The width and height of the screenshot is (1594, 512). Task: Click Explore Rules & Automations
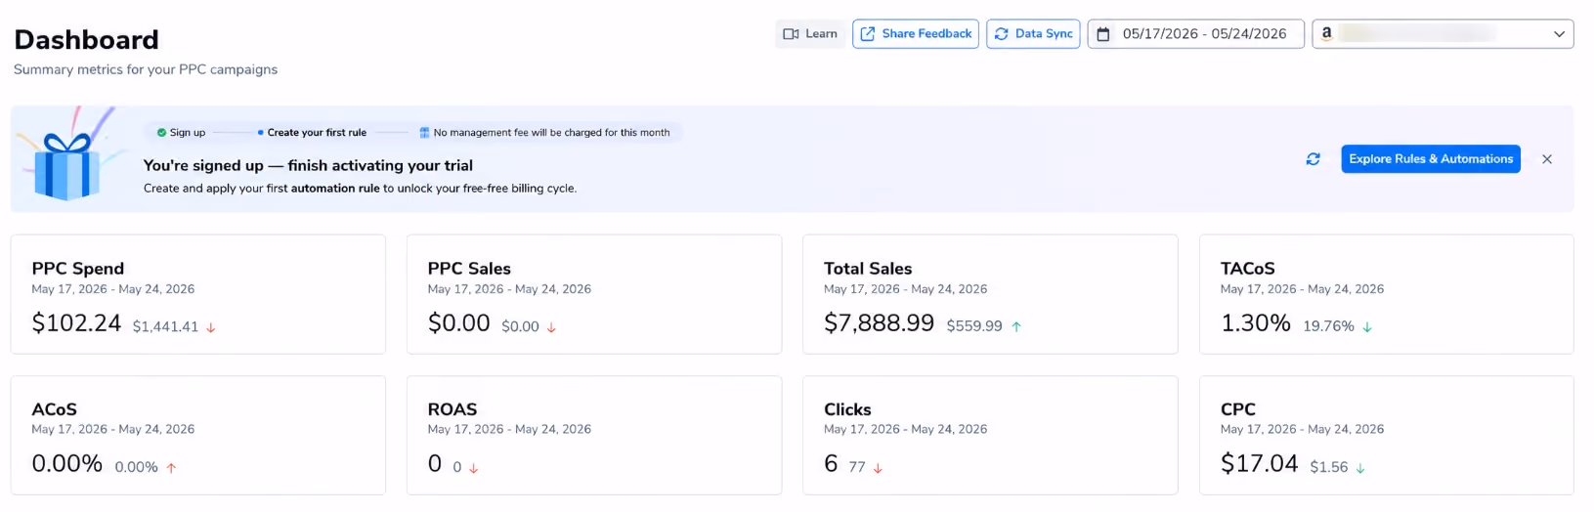tap(1431, 158)
